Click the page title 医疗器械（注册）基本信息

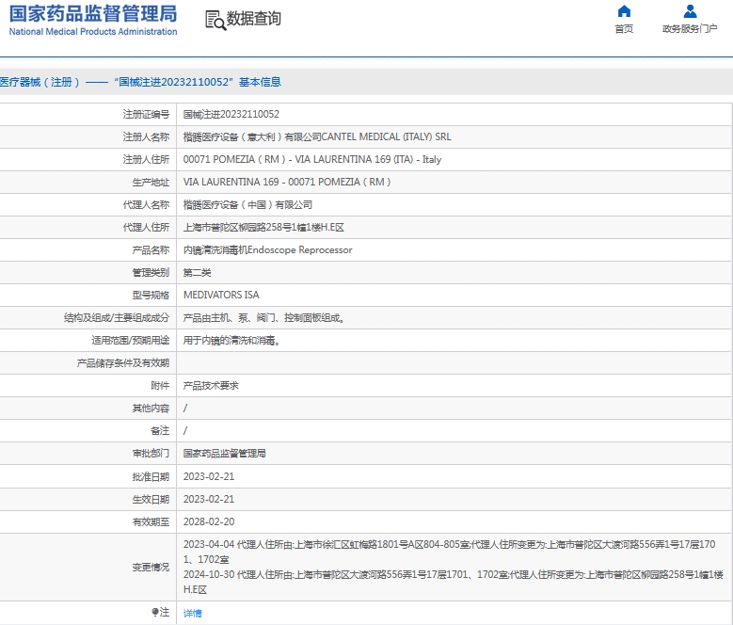140,82
